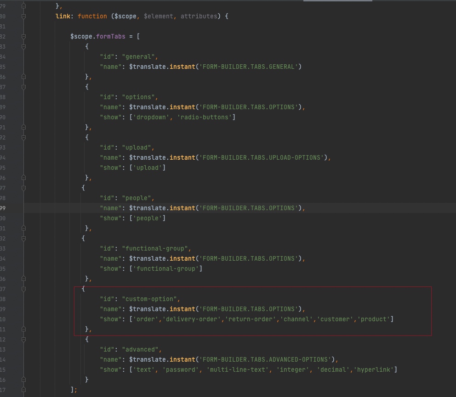Click the 'return-order' string
Image resolution: width=456 pixels, height=397 pixels.
[251, 319]
